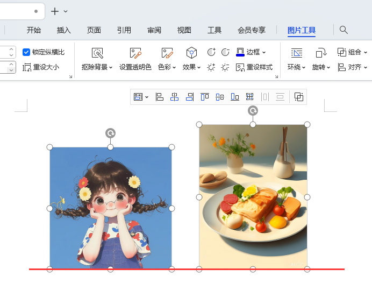The image size is (372, 297).
Task: Align bottom in floating toolbar
Action: click(235, 97)
